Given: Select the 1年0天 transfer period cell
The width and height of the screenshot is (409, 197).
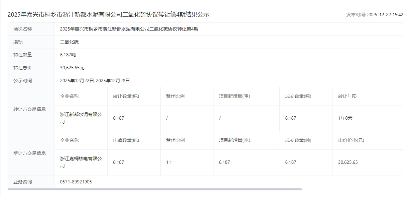Looking at the screenshot, I should point(345,118).
